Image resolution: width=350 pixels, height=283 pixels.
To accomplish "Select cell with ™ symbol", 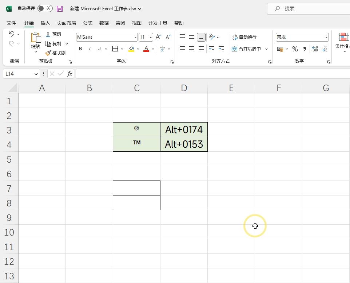I will click(136, 144).
